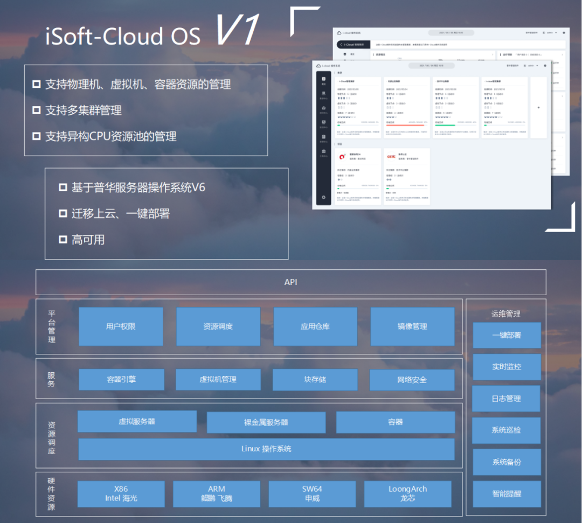
Task: Go back using the dark i-Cloud pill button
Action: pyautogui.click(x=354, y=45)
